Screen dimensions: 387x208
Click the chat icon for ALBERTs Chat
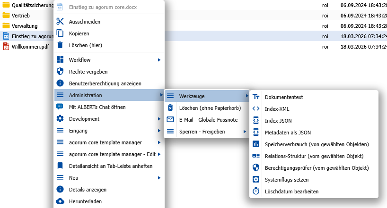tap(60, 107)
